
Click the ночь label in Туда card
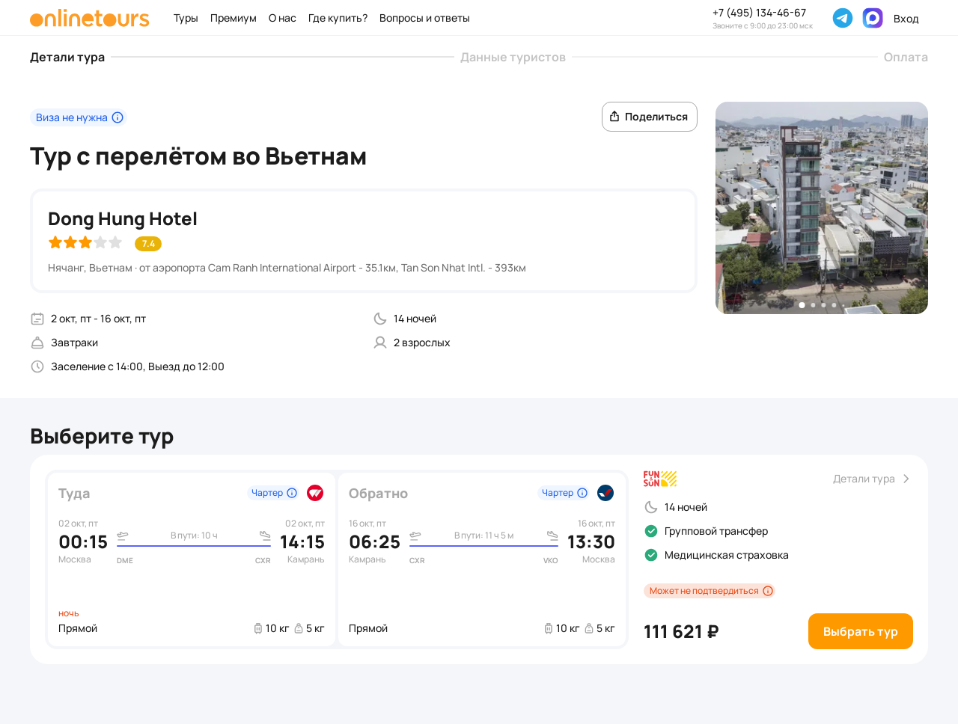coord(69,613)
